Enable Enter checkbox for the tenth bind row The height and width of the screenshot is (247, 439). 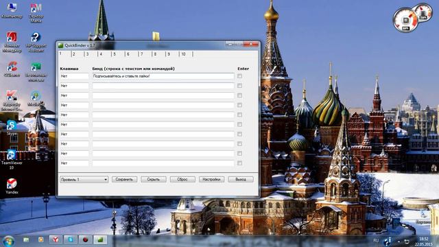pos(239,163)
